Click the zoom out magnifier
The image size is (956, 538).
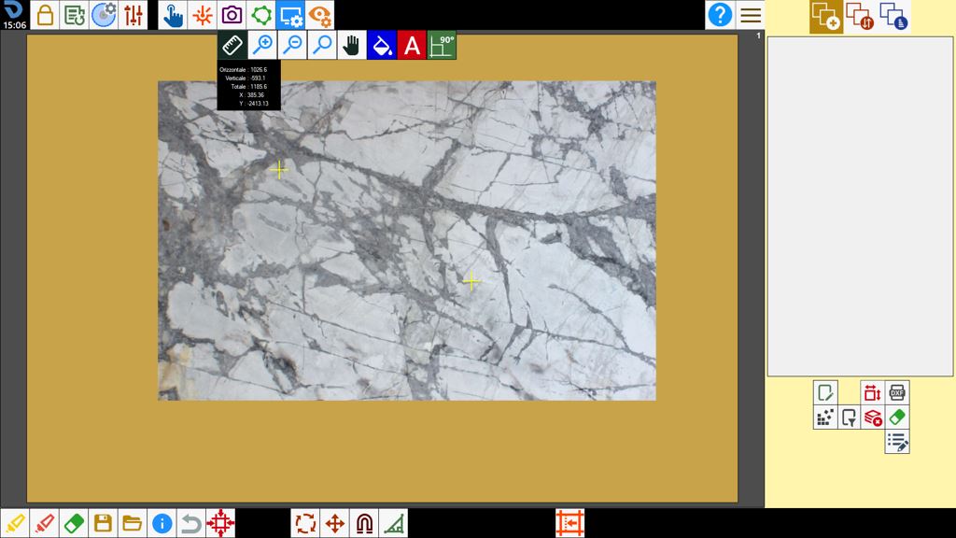point(292,45)
